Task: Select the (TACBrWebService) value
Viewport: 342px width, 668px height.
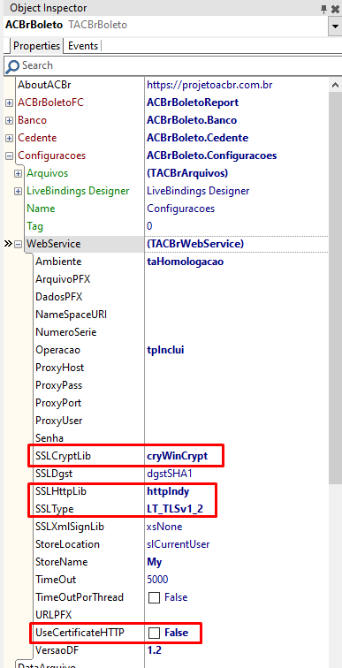Action: pyautogui.click(x=195, y=244)
